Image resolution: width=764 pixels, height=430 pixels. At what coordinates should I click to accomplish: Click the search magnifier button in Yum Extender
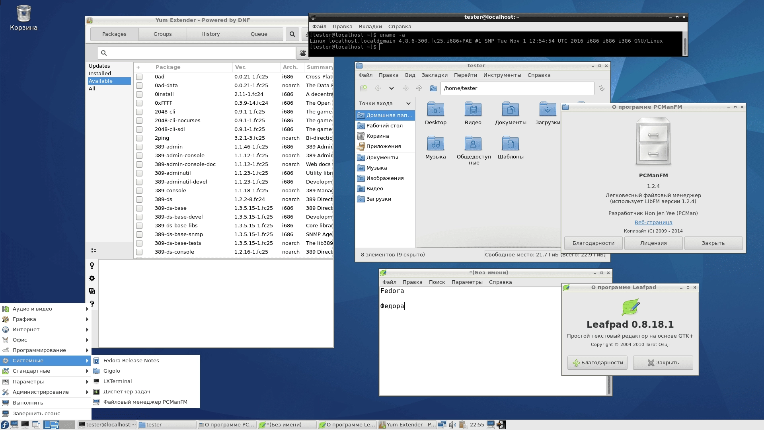pos(292,34)
